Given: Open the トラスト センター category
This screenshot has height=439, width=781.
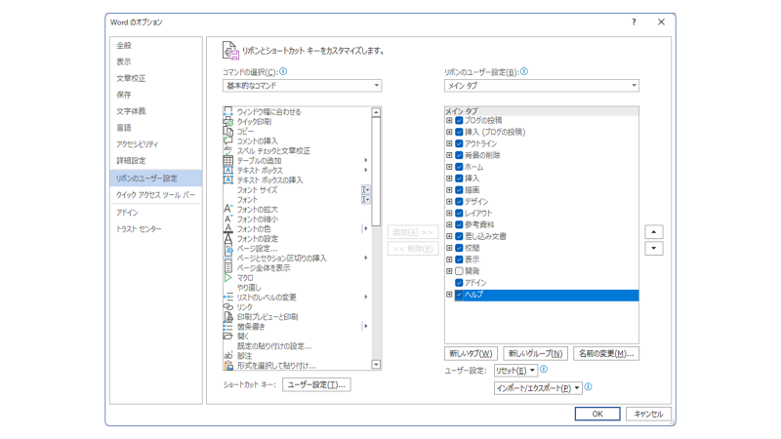Looking at the screenshot, I should click(156, 229).
